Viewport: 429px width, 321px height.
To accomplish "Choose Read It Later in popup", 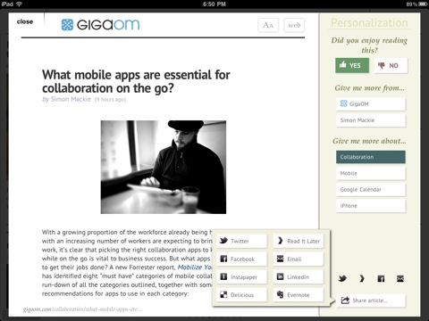I will point(299,241).
